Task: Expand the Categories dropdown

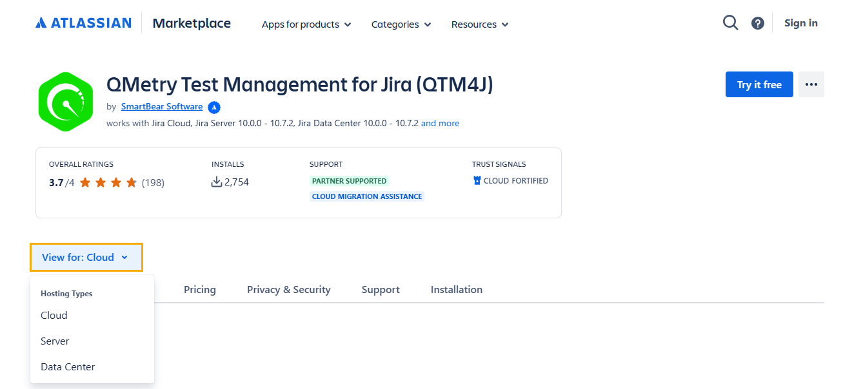Action: [401, 24]
